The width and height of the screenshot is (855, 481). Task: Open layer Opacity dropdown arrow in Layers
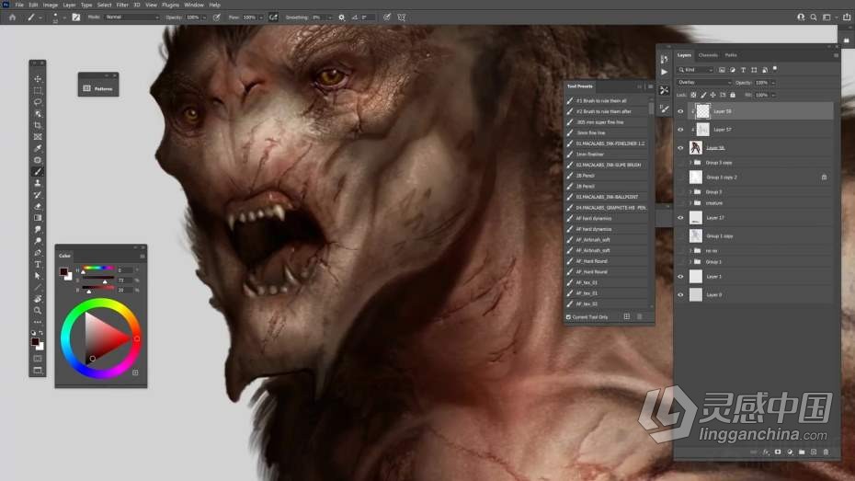(x=773, y=83)
